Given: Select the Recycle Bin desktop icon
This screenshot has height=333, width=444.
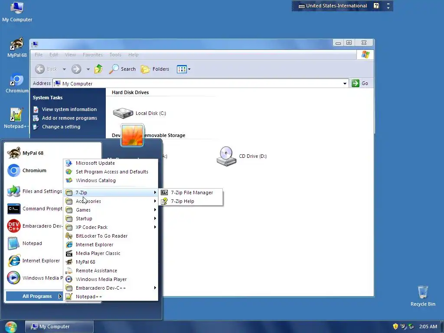Looking at the screenshot, I should (x=423, y=296).
